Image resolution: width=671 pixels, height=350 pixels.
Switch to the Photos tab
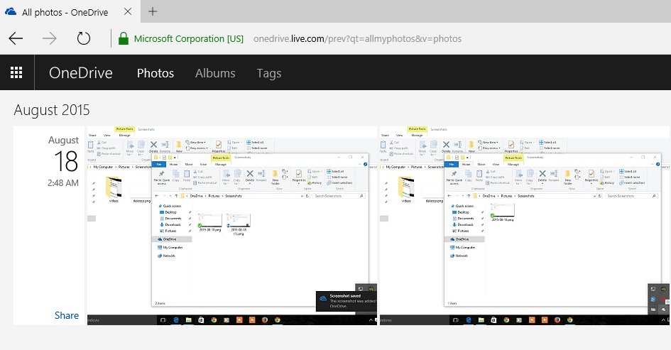click(x=156, y=73)
